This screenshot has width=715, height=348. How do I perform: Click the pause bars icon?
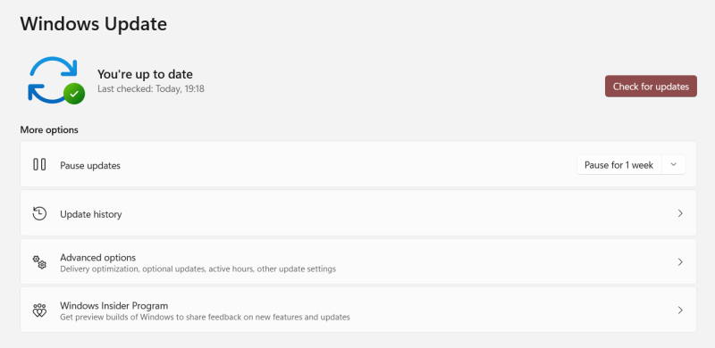coord(39,164)
